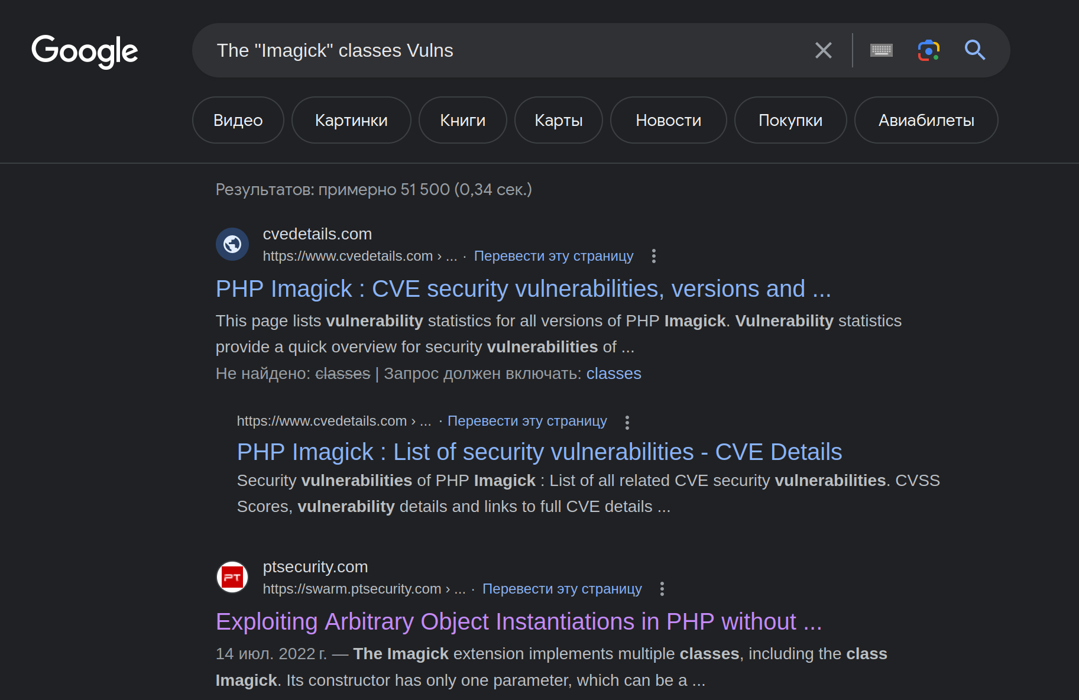Choose the Авиабилеты filter
This screenshot has height=700, width=1079.
(x=926, y=120)
